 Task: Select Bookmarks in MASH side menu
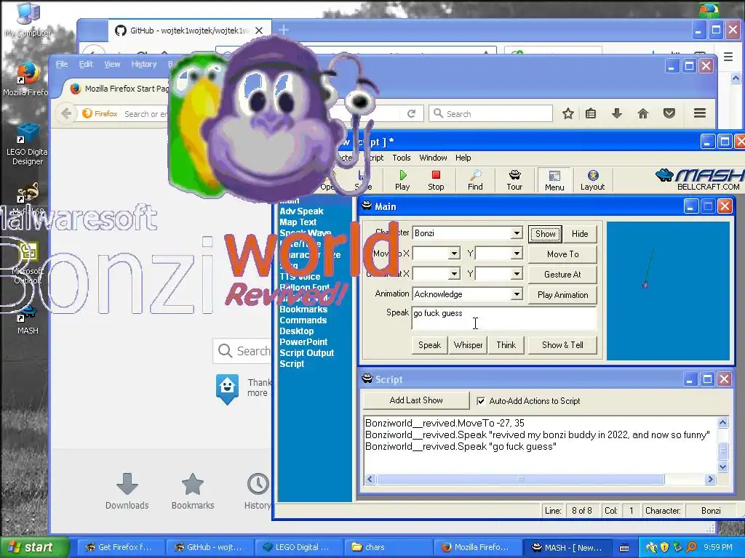(303, 310)
